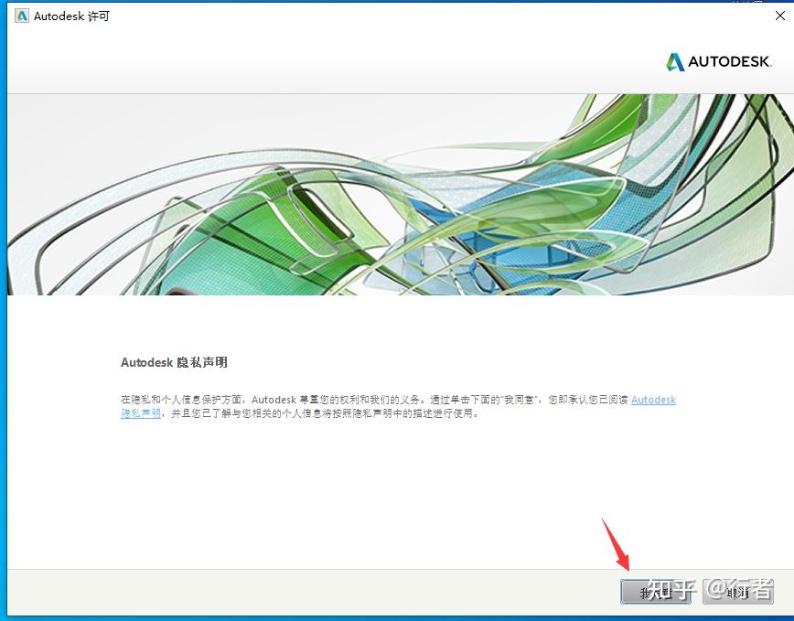Click the blue bar at the bottom edge
794x621 pixels.
click(x=397, y=618)
